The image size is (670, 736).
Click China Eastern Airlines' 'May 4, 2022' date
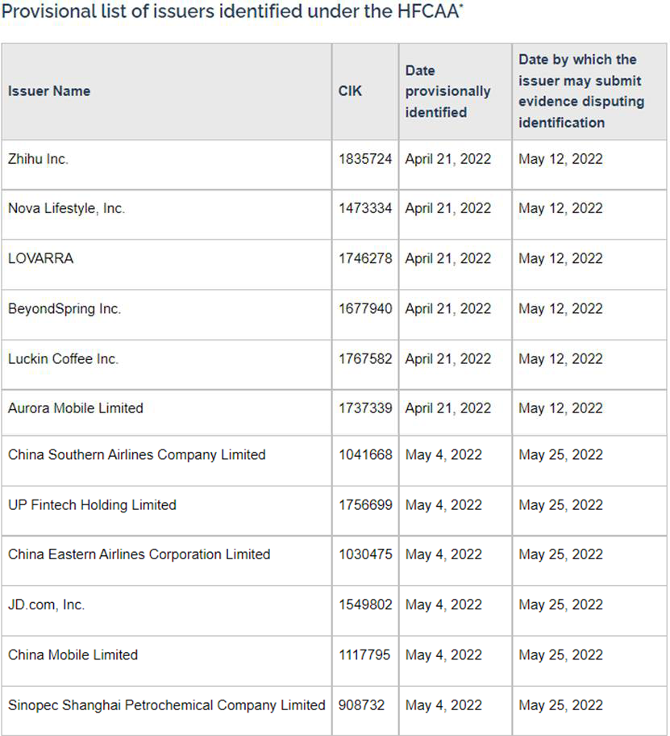tap(443, 554)
